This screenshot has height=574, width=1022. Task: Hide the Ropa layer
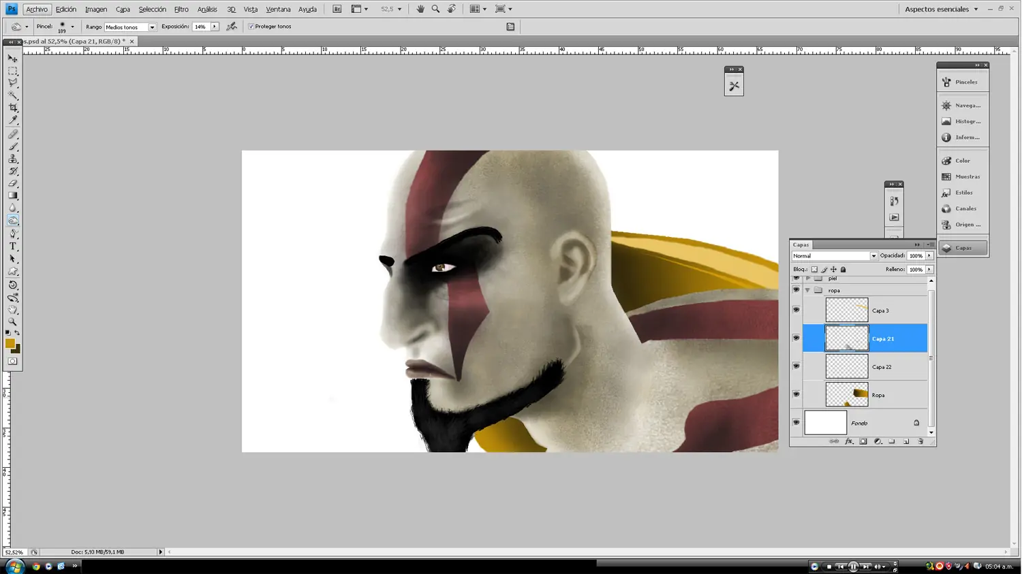click(796, 395)
